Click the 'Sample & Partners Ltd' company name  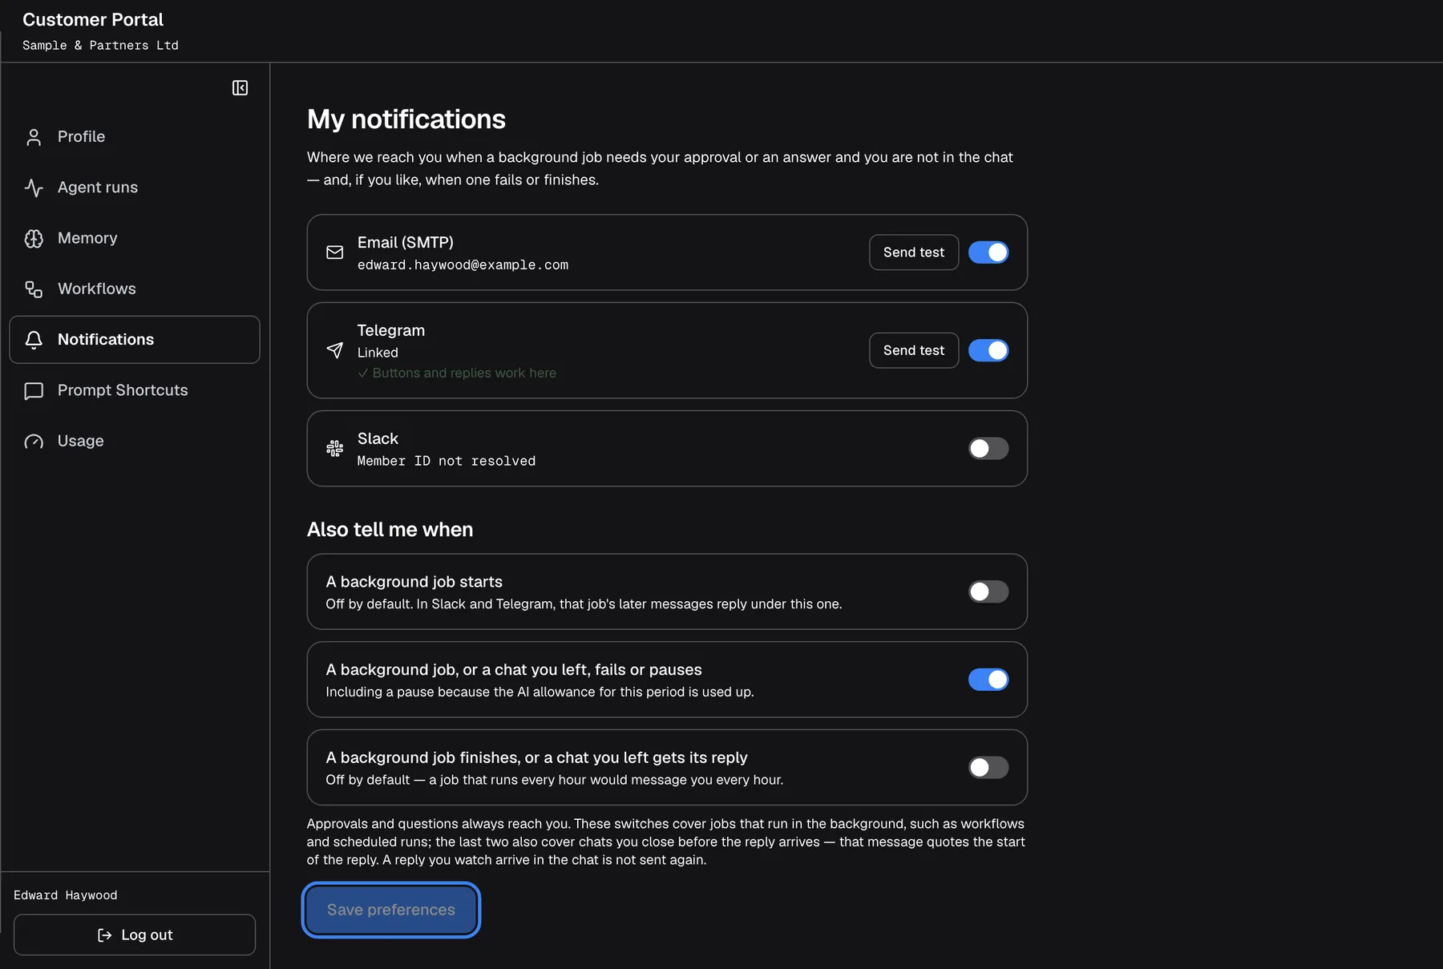(100, 46)
